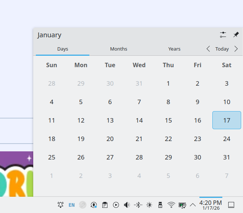Screen dimensions: 243x213
Task: Open the clipboard tray icon
Action: pos(105,205)
